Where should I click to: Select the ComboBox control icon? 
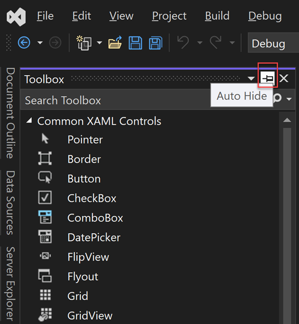tap(45, 217)
